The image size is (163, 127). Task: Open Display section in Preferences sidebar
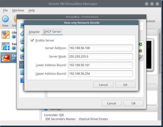[x=22, y=57]
